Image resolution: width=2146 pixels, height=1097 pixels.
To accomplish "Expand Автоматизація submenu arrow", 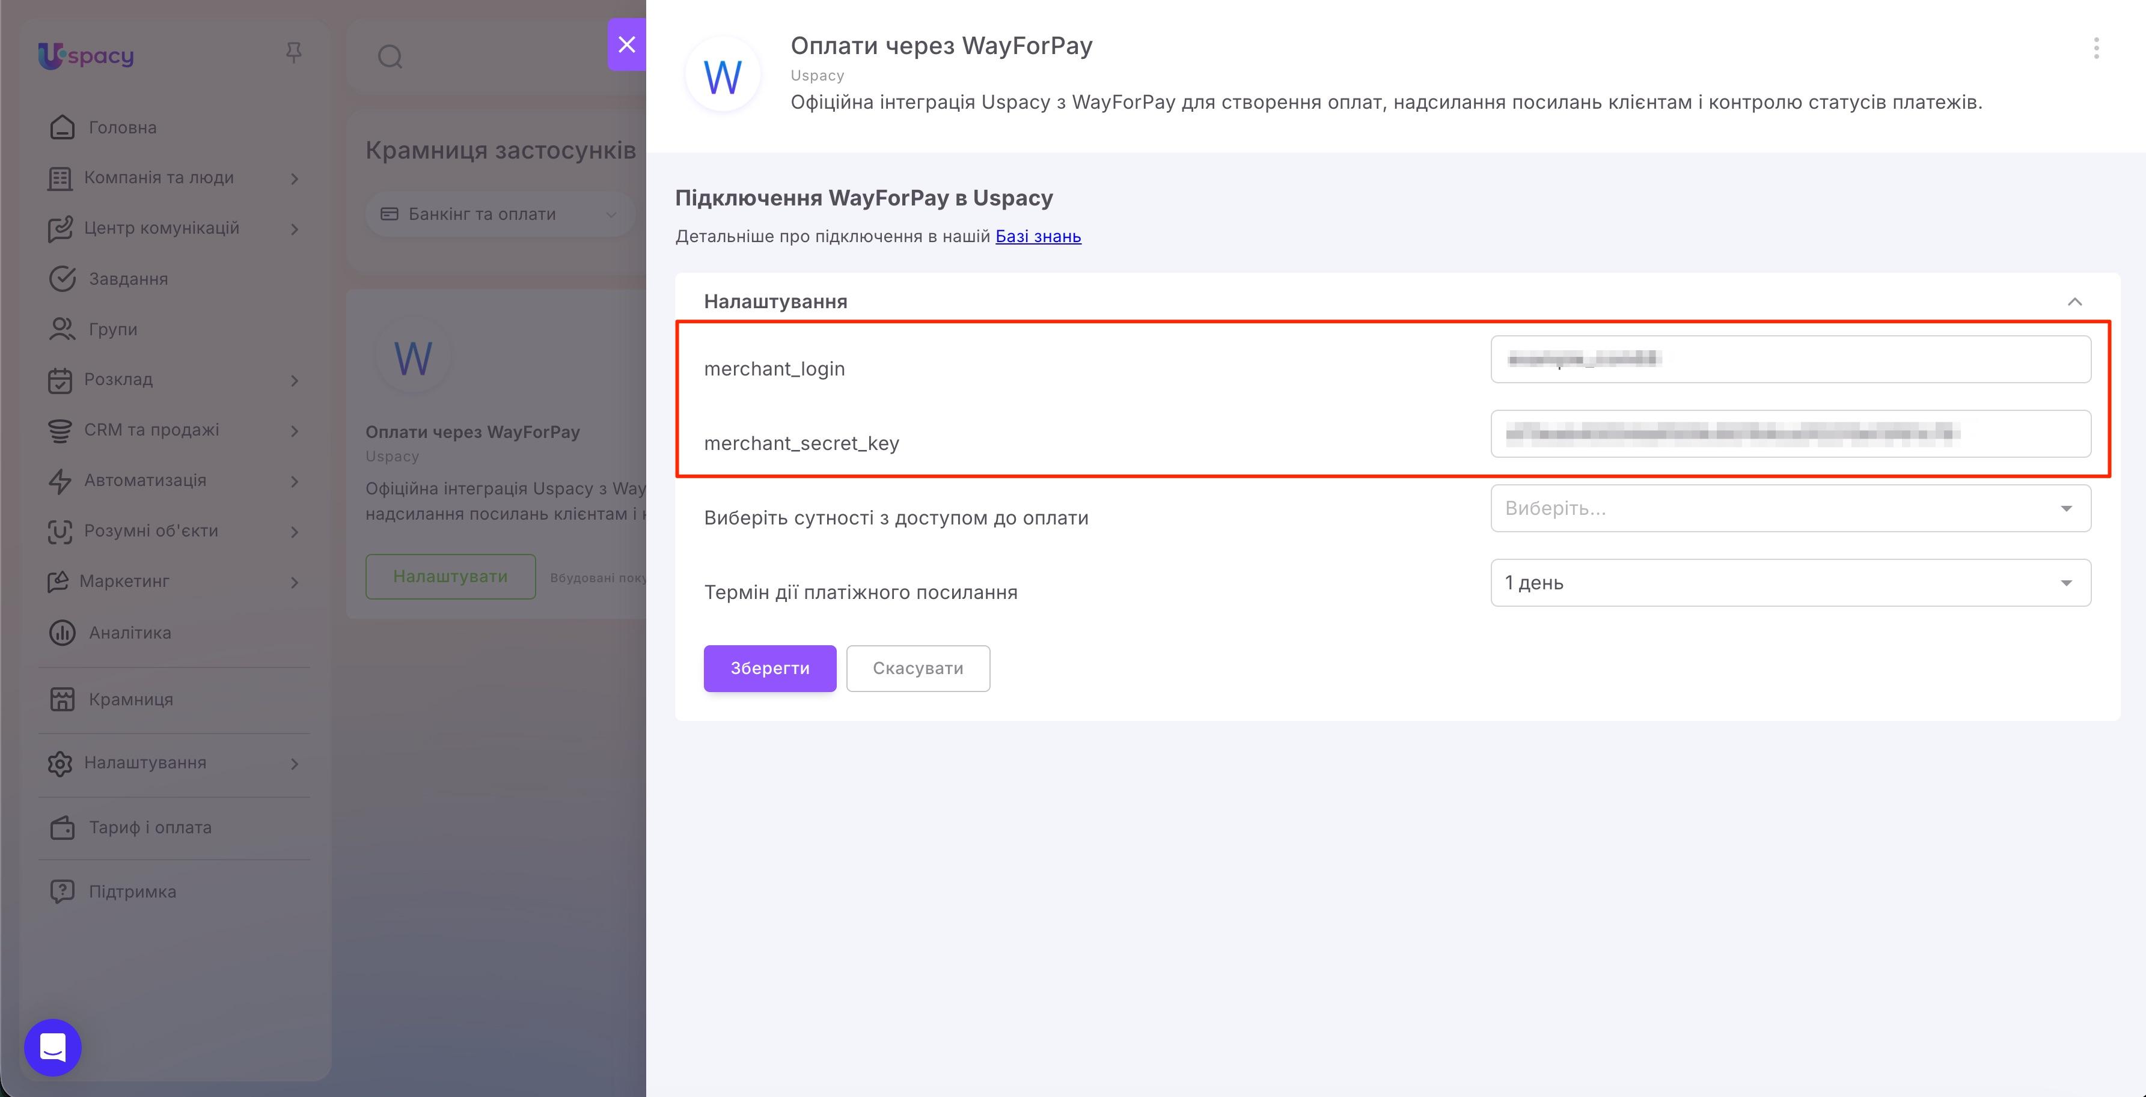I will pyautogui.click(x=294, y=481).
